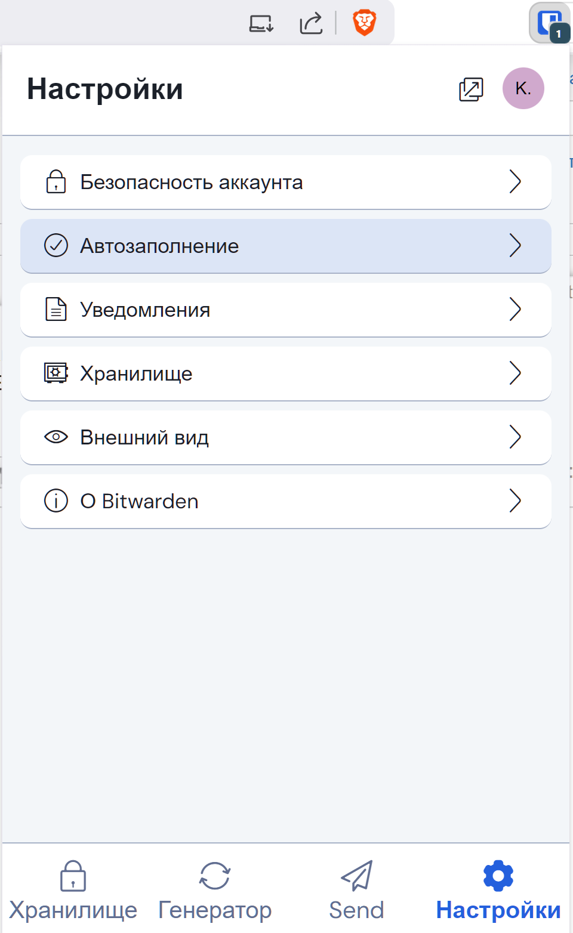The image size is (573, 933).
Task: Click the eye icon beside Внешний вид
Action: [x=56, y=437]
